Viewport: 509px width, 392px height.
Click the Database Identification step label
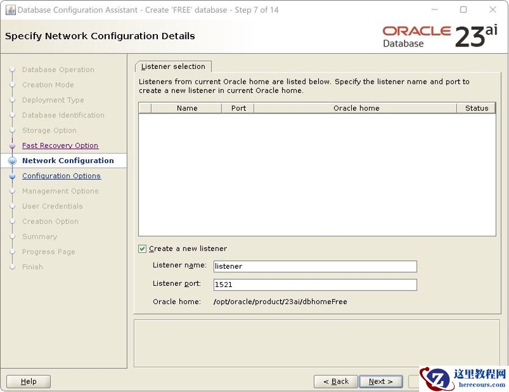click(x=63, y=115)
